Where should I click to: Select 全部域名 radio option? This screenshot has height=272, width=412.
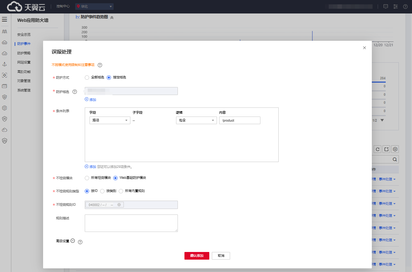pyautogui.click(x=87, y=77)
